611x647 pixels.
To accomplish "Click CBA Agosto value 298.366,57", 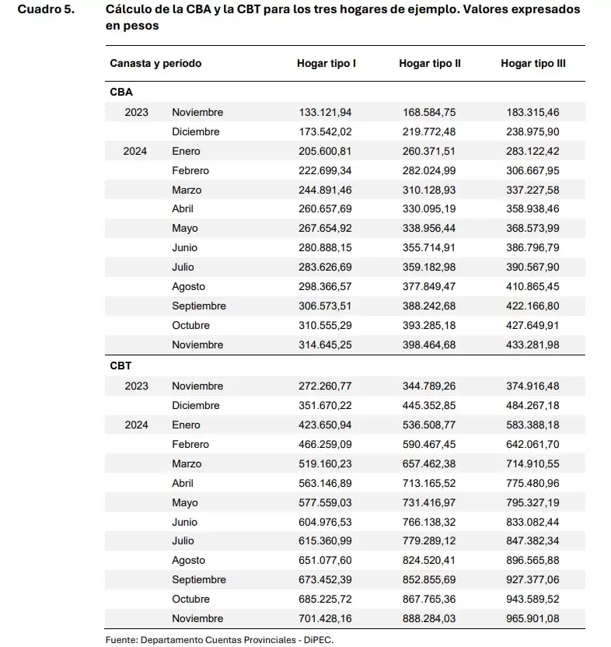I will 325,286.
